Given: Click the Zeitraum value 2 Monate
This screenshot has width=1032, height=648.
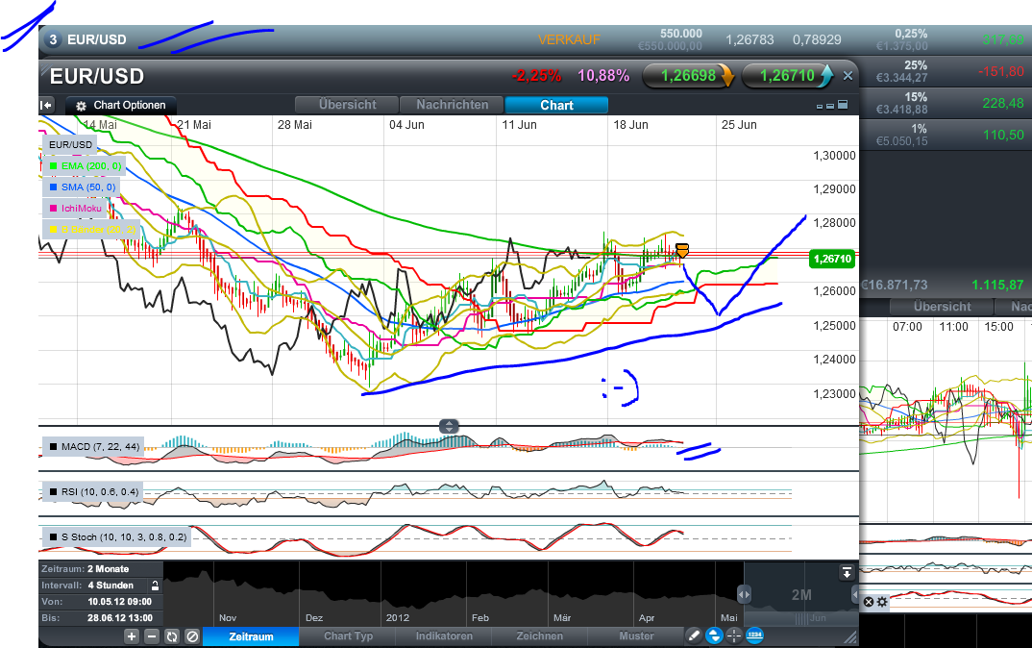Looking at the screenshot, I should 108,569.
